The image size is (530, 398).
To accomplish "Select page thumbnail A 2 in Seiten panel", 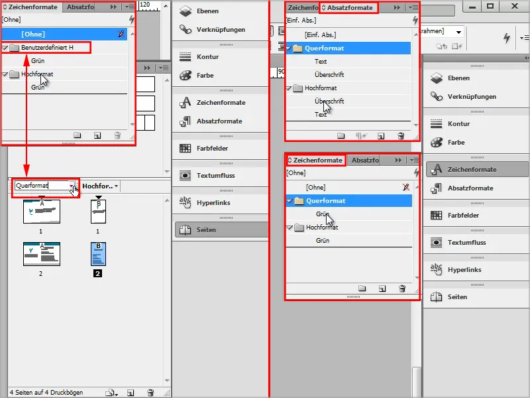I will tap(42, 254).
